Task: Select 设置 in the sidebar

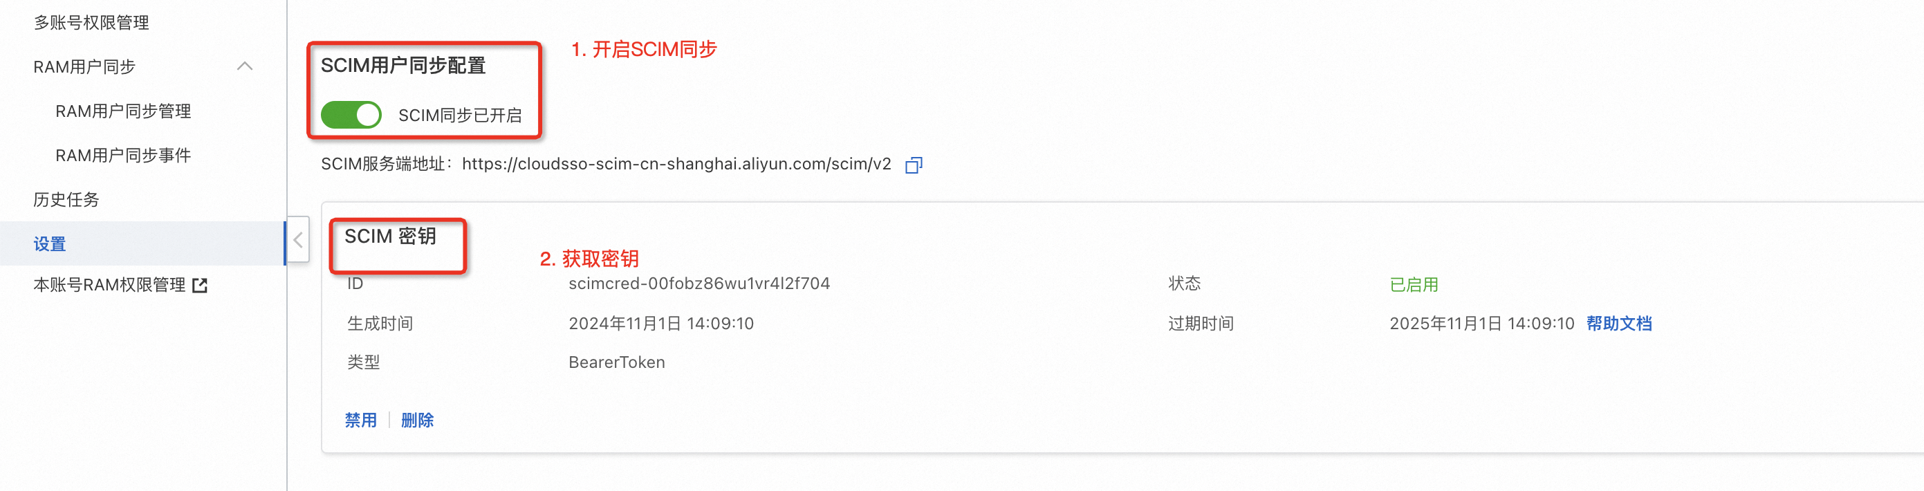Action: click(49, 243)
